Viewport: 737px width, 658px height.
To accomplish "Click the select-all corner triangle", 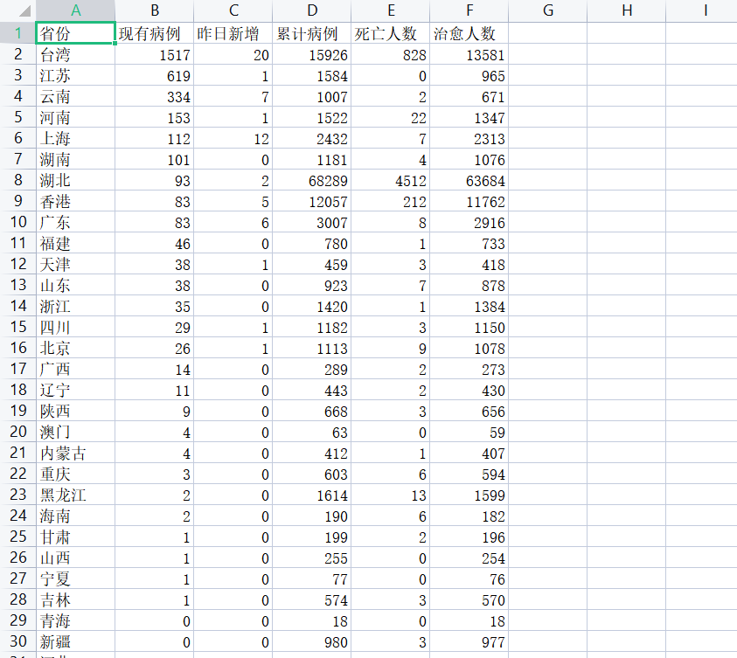I will point(24,10).
